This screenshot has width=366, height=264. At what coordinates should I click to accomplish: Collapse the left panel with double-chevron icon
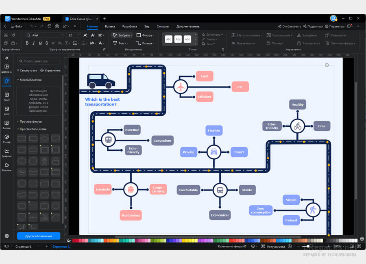7,58
